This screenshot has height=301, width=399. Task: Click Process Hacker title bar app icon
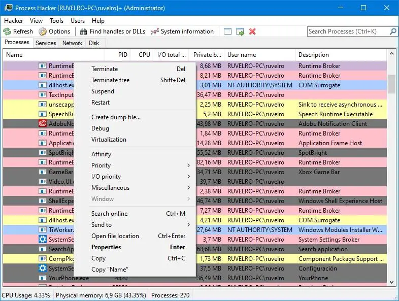[x=8, y=8]
